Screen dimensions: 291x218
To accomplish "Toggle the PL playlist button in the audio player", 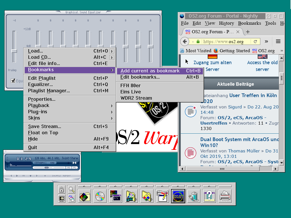I will 75,167.
